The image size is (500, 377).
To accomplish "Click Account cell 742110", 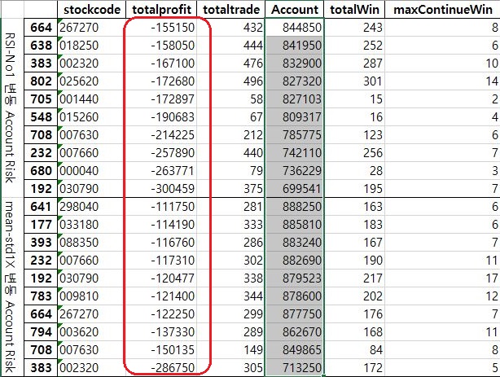I will click(x=295, y=153).
